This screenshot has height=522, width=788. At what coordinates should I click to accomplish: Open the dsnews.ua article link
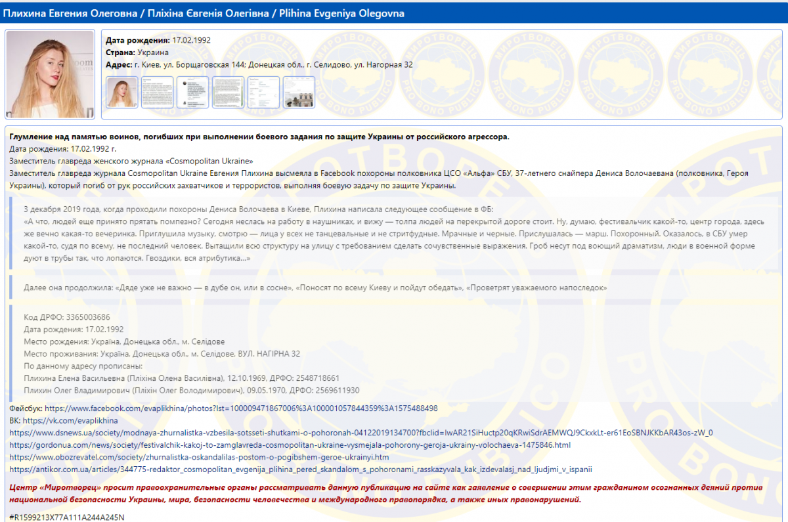[361, 433]
